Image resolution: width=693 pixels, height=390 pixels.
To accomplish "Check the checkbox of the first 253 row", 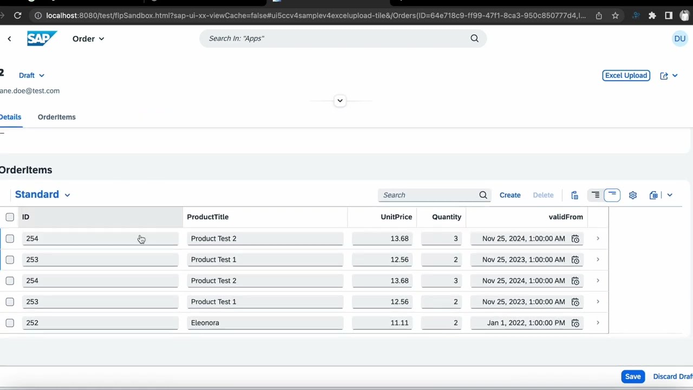I will [x=10, y=259].
